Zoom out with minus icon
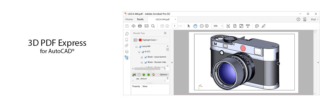Image resolution: width=320 pixels, height=106 pixels. [202, 26]
